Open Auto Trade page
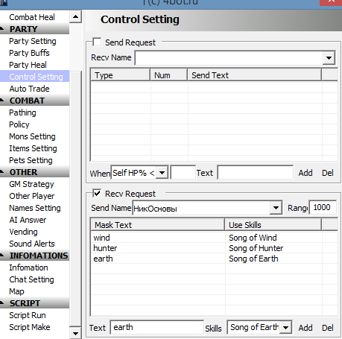 [29, 89]
